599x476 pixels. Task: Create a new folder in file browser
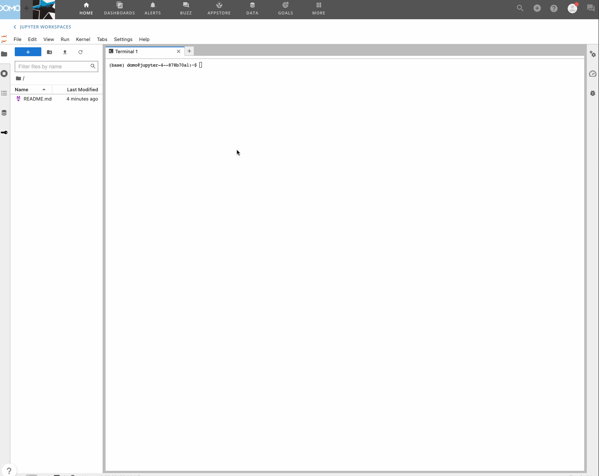click(x=49, y=52)
